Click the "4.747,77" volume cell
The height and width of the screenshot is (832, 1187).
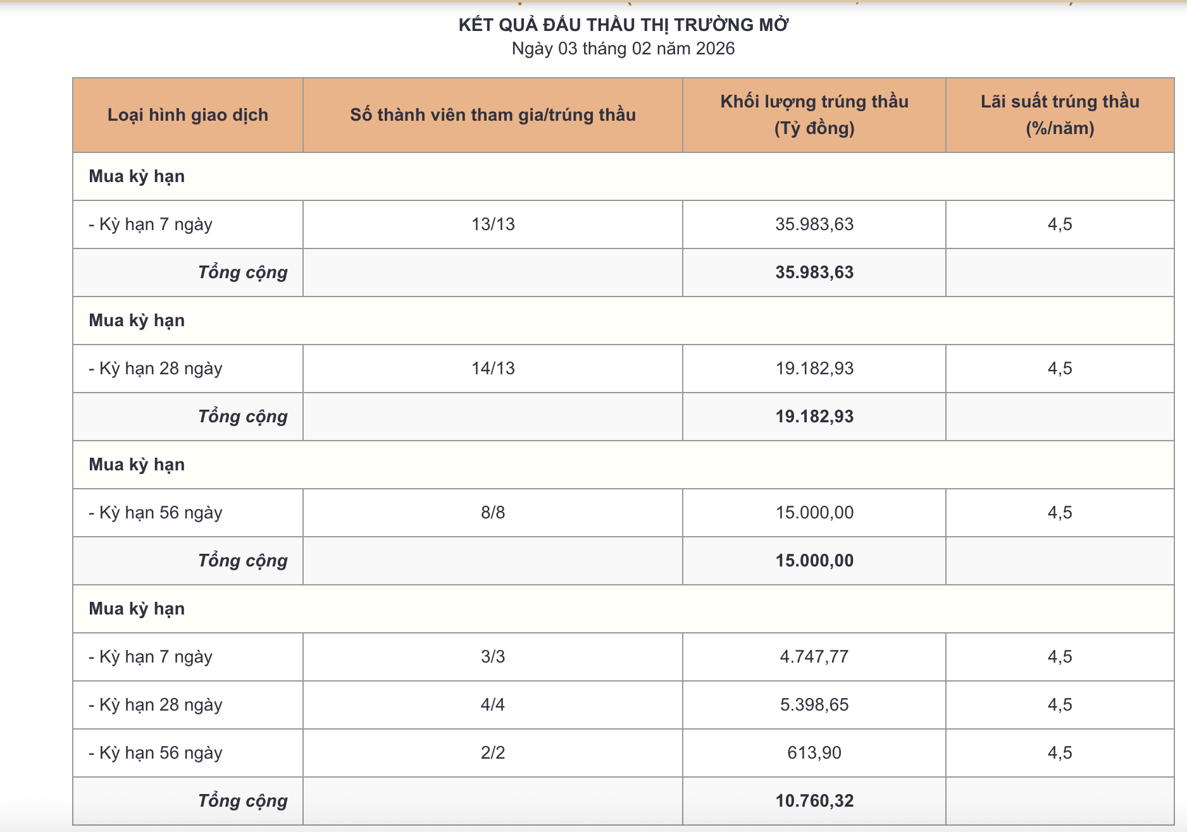point(814,657)
